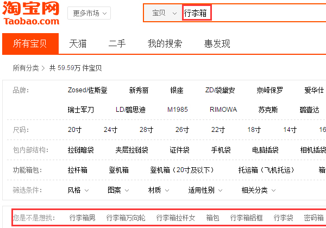Click suggested search 行李箱铝框

point(246,218)
